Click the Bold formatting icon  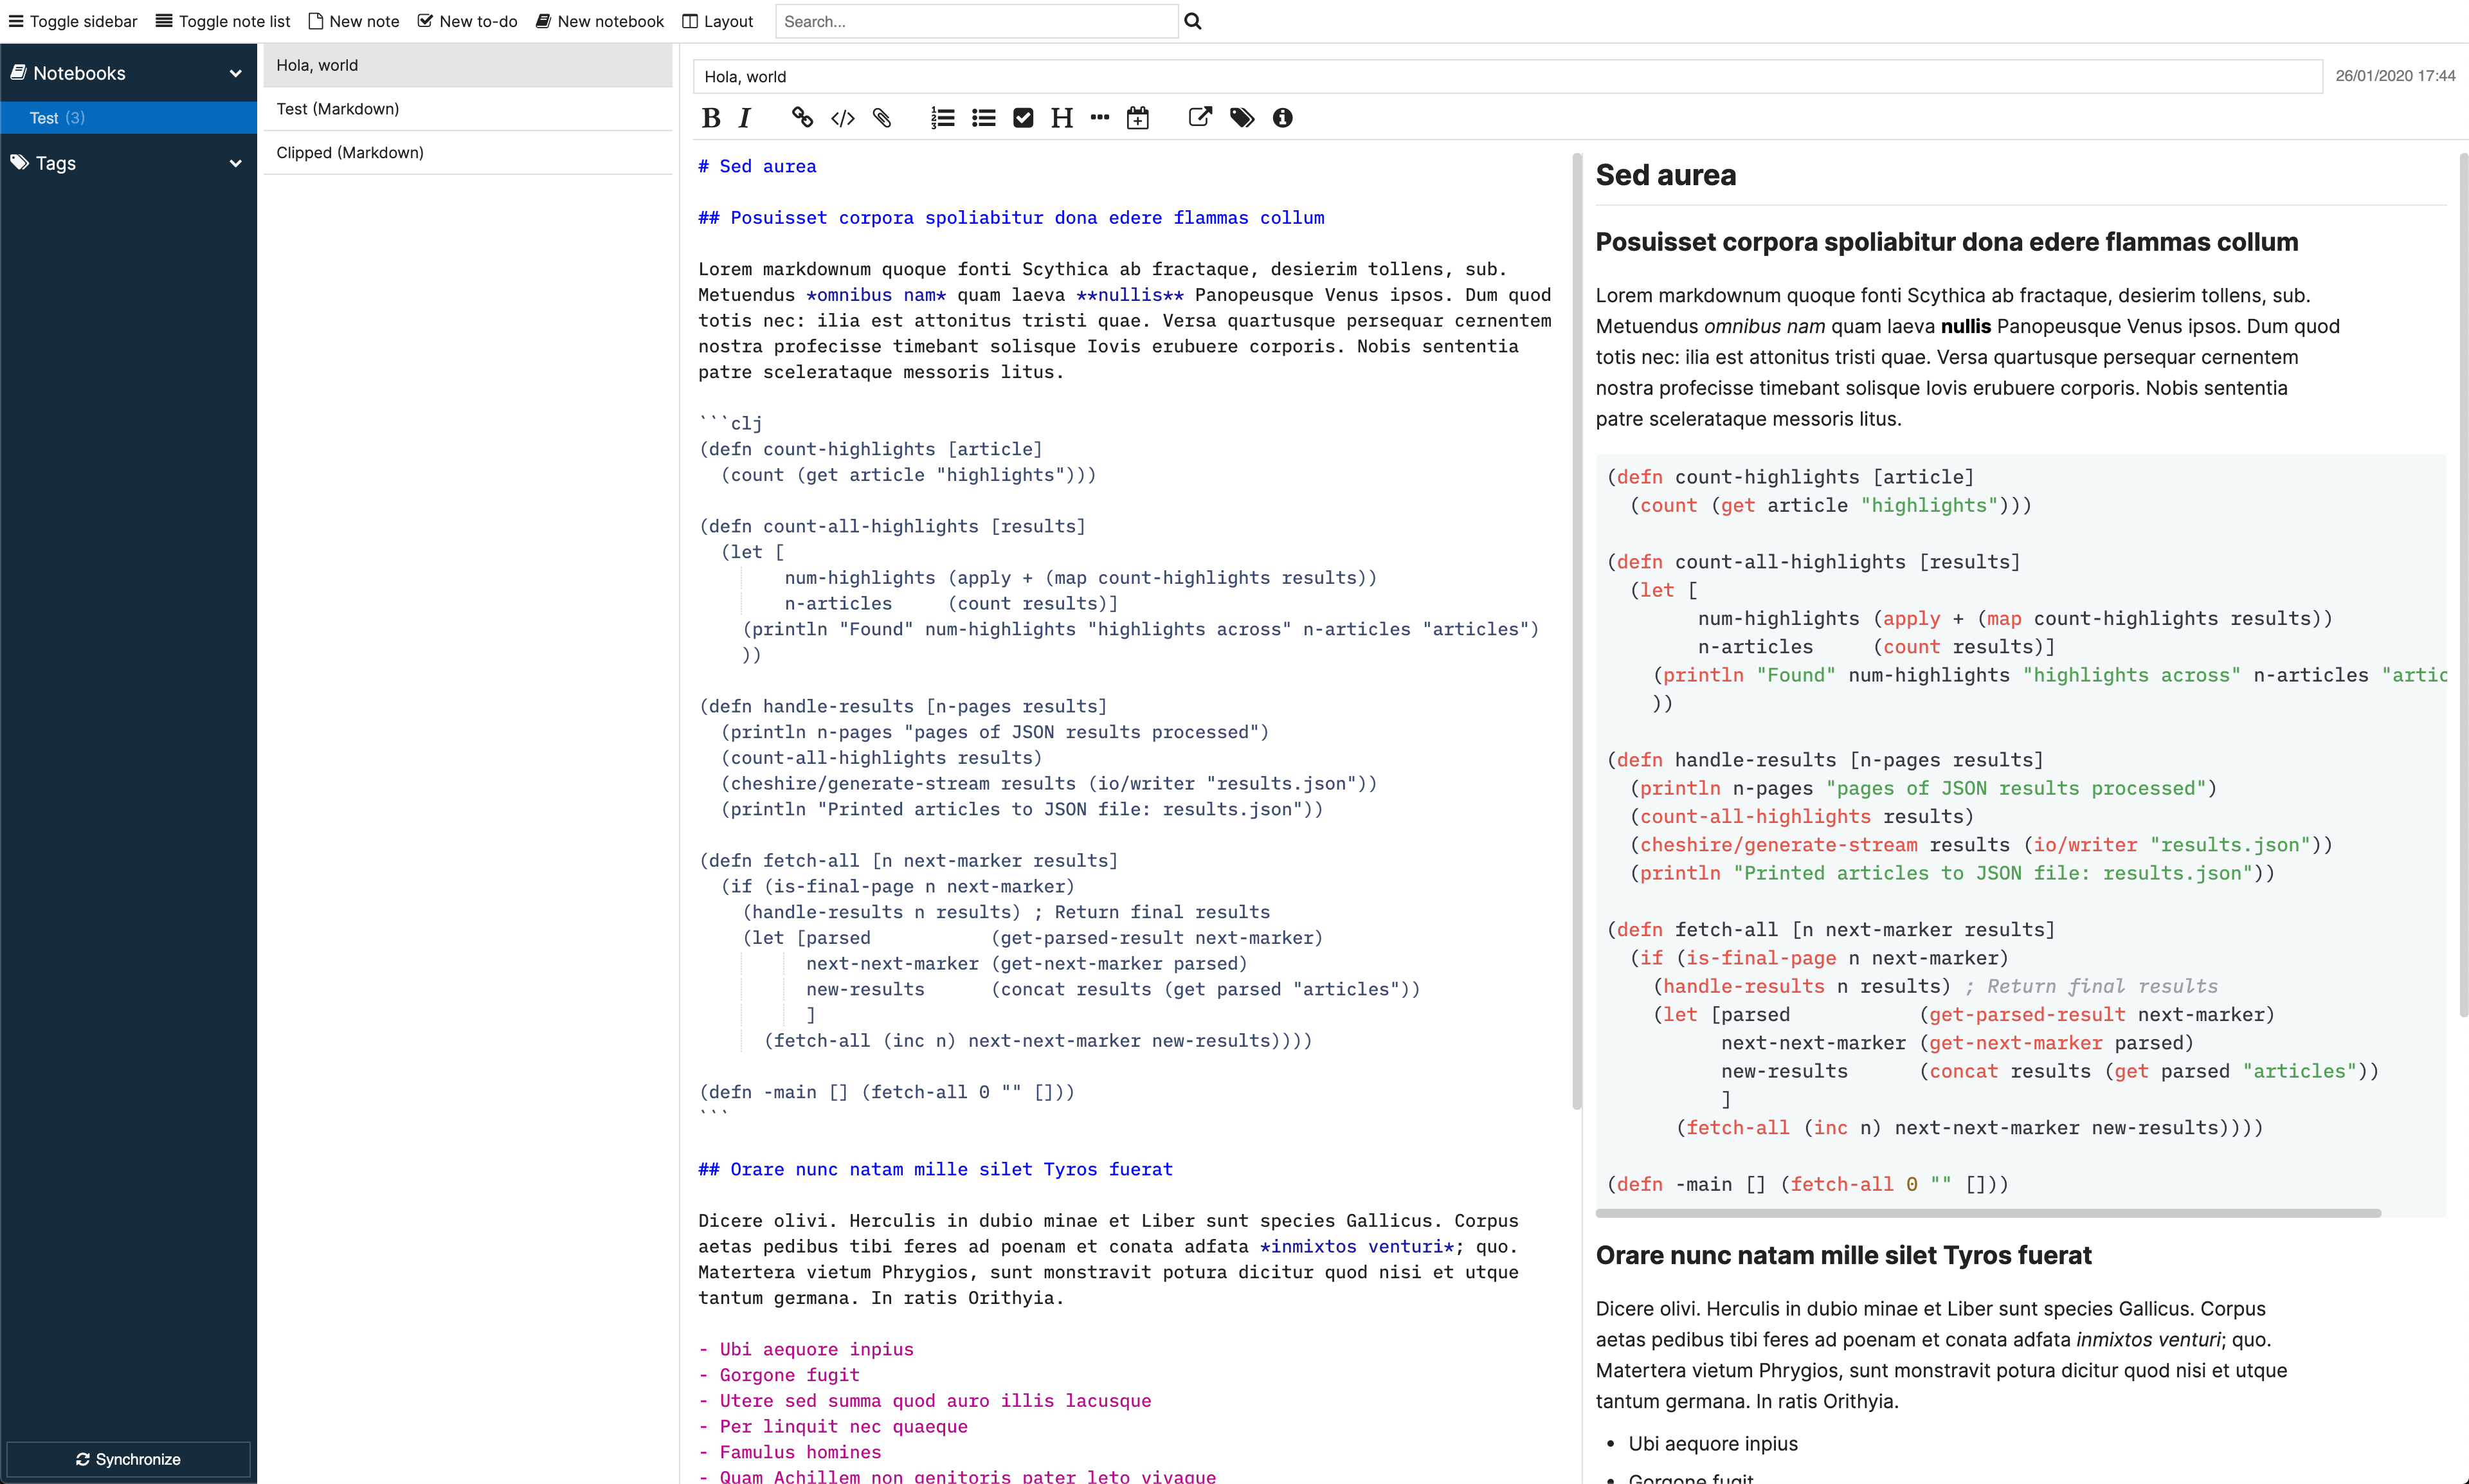(710, 116)
